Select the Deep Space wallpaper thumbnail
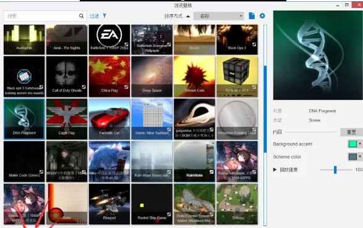Viewport: 363px width, 228px height. [152, 76]
